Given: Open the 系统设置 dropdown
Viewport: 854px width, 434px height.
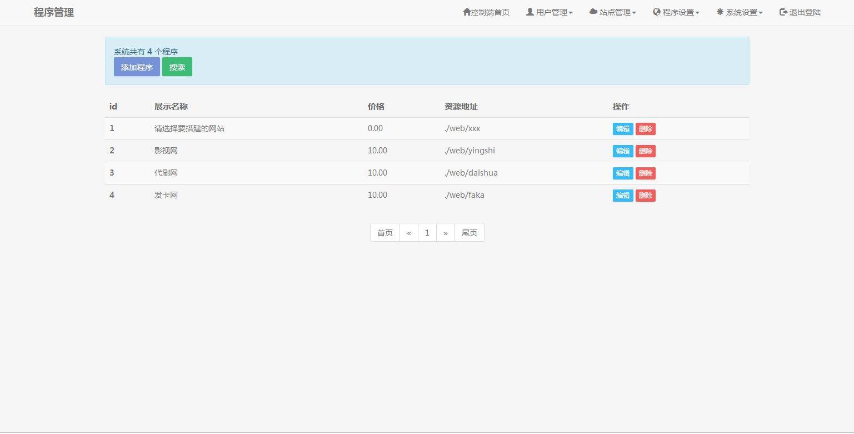Looking at the screenshot, I should pyautogui.click(x=741, y=12).
